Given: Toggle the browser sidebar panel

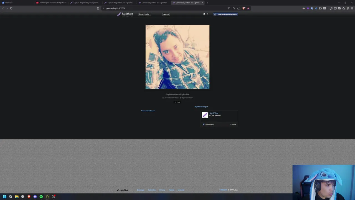Looking at the screenshot, I should click(335, 8).
